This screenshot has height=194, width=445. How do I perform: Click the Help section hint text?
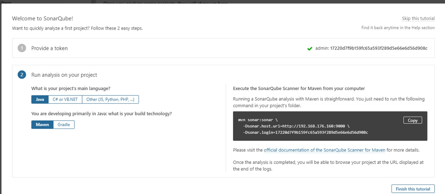398,28
